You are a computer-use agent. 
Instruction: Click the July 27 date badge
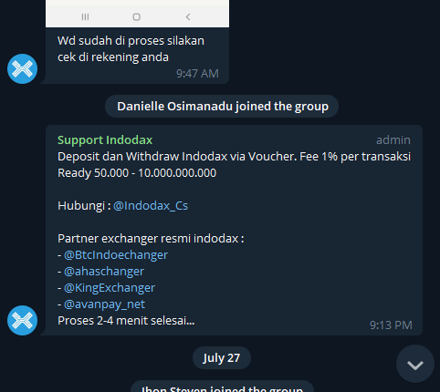point(222,358)
